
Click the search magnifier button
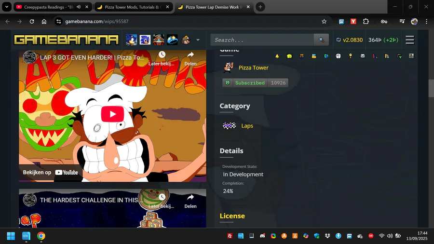321,40
